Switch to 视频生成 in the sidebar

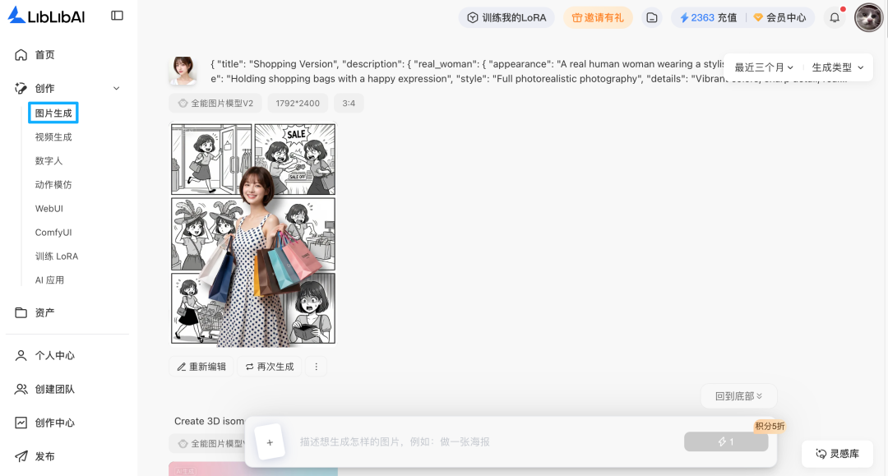point(53,136)
